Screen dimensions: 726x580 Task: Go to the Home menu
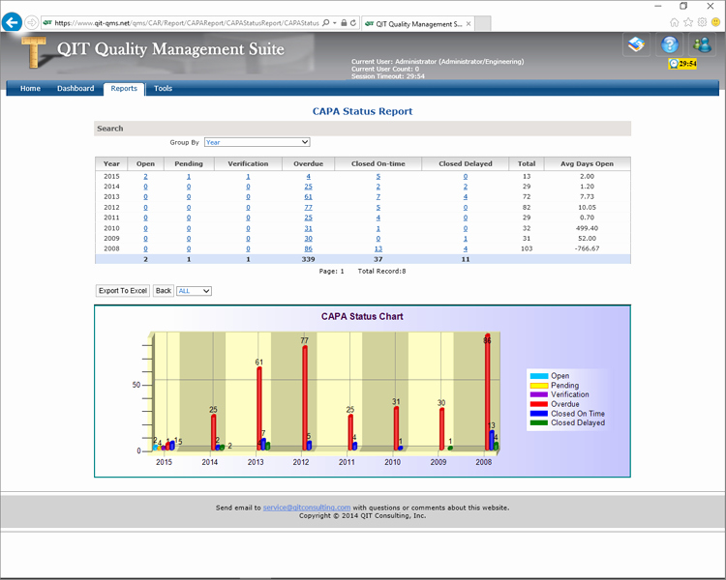coord(30,88)
